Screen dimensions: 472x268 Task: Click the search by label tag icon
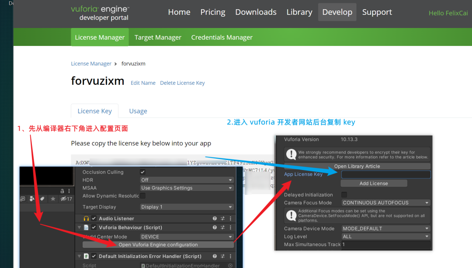tap(42, 199)
